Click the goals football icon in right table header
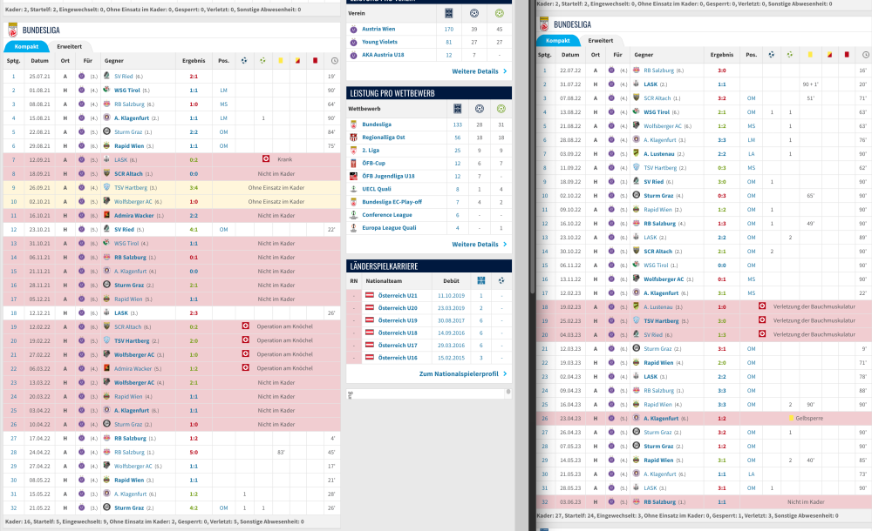This screenshot has width=872, height=531. click(x=772, y=55)
